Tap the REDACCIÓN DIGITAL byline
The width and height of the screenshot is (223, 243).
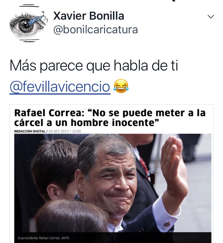[x=30, y=131]
